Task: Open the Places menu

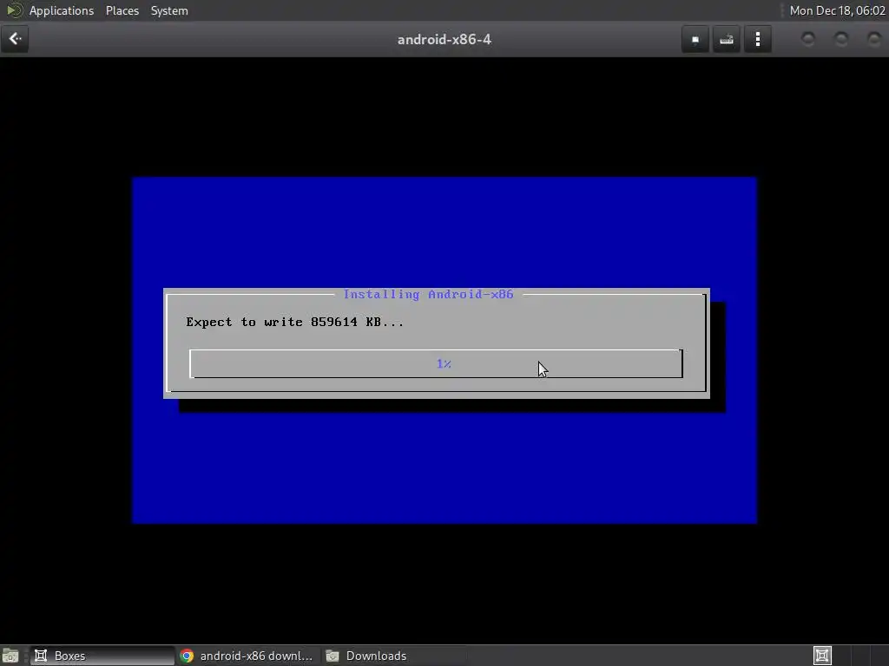Action: click(122, 10)
